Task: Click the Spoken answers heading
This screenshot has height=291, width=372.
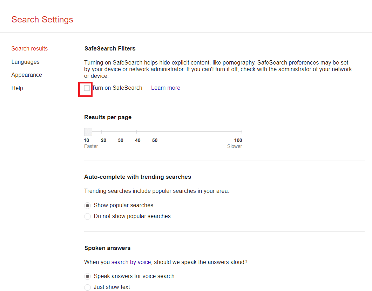Action: [x=108, y=248]
